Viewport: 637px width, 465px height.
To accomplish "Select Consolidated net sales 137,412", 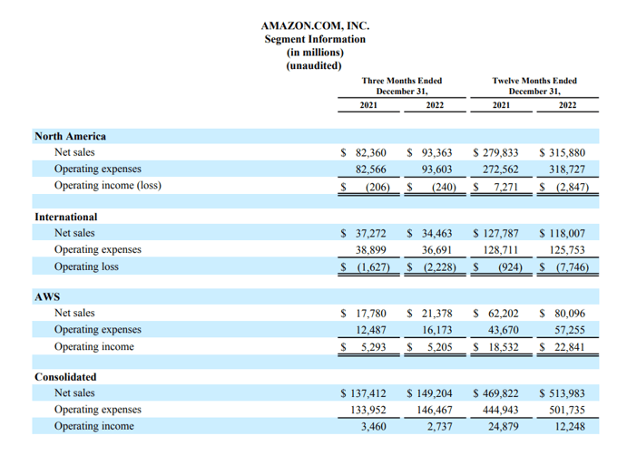I will pyautogui.click(x=368, y=393).
